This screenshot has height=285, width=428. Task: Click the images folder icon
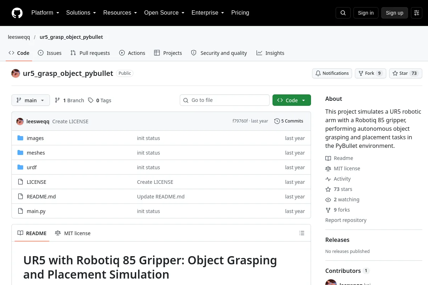[20, 138]
